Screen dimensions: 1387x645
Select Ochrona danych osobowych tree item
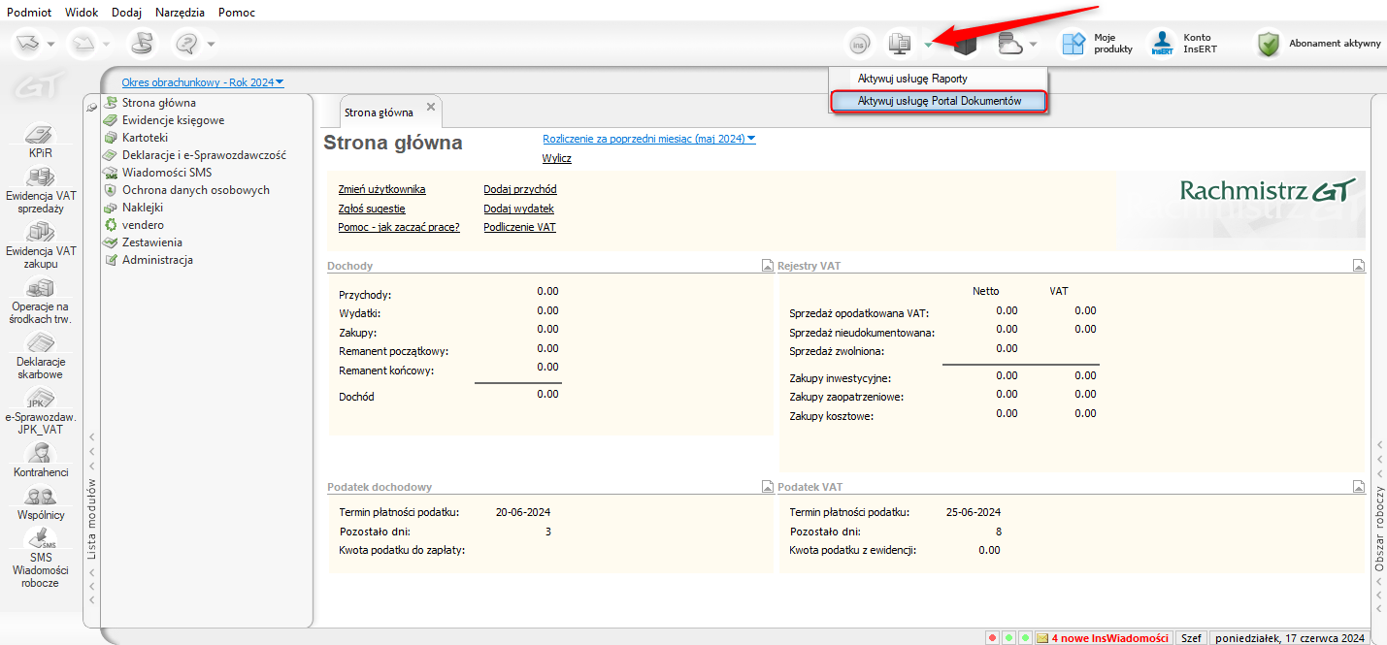195,190
